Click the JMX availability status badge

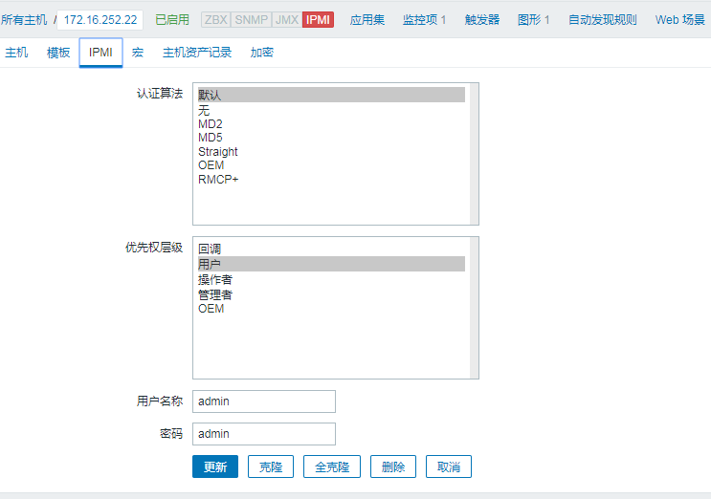(x=286, y=19)
